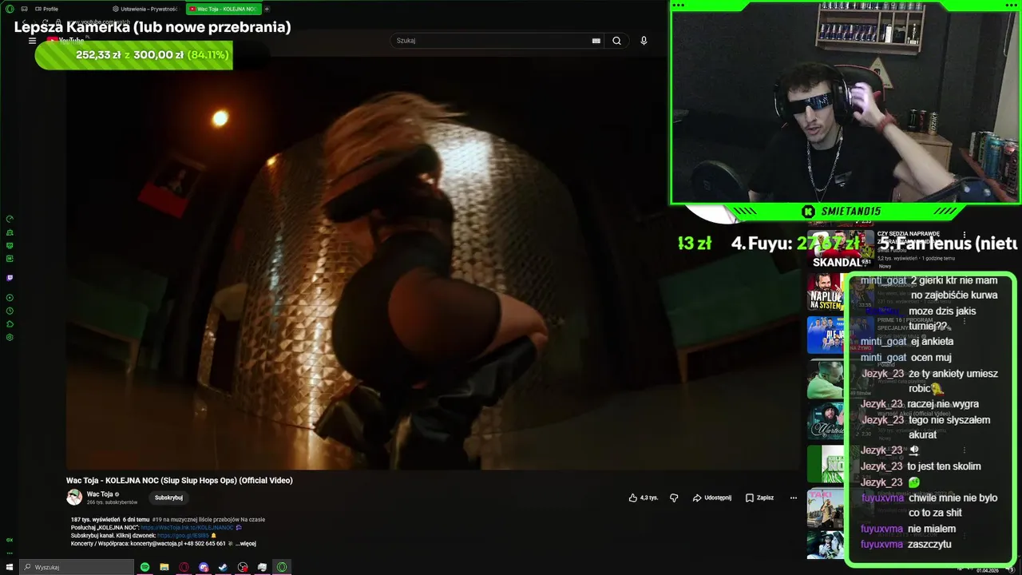This screenshot has width=1022, height=575.
Task: Open the Wac Toja channel name link
Action: click(x=100, y=494)
